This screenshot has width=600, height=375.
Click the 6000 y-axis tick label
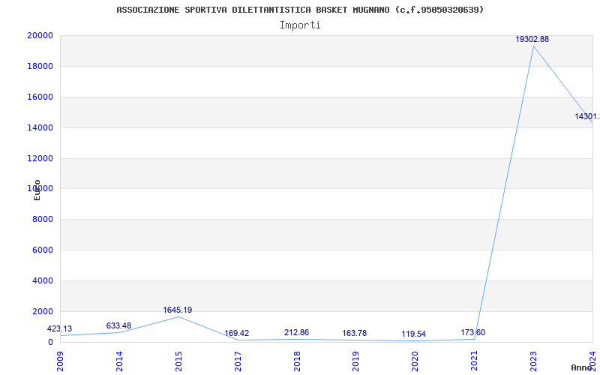click(x=43, y=250)
